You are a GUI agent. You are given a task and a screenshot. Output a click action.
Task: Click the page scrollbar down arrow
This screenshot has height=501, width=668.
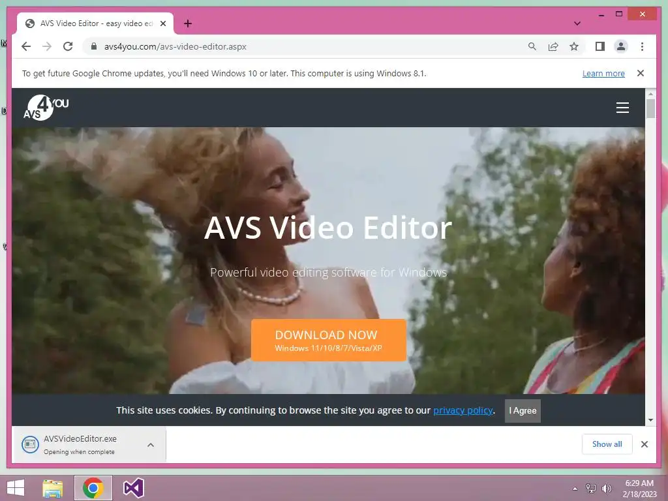(650, 420)
